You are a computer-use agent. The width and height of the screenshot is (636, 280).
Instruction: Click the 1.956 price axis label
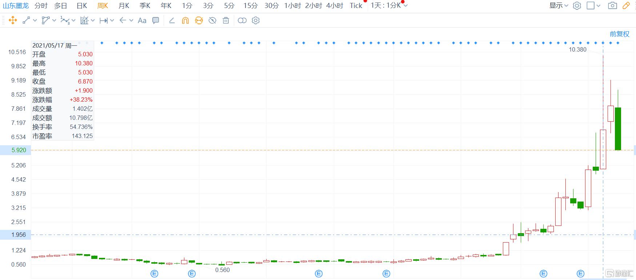tap(16, 235)
